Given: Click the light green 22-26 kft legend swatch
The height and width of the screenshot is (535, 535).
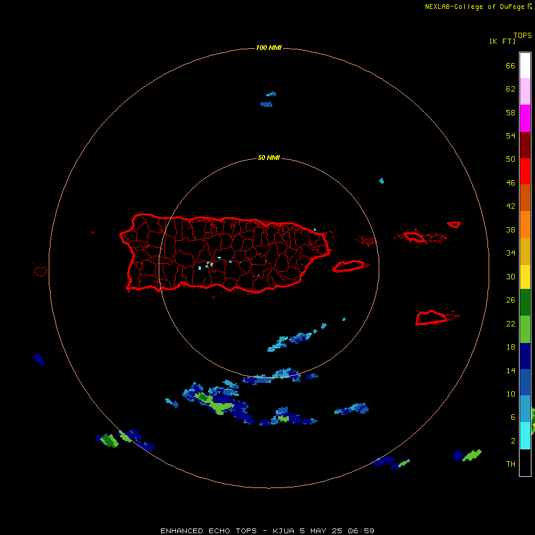Looking at the screenshot, I should point(525,329).
